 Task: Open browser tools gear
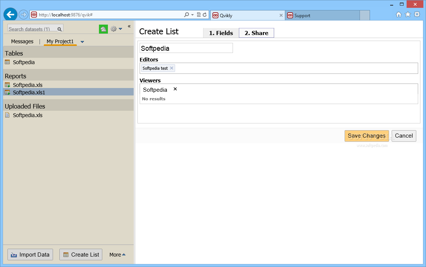[417, 15]
